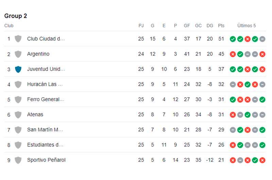Viewport: 272px width, 180px height.
Task: Click Ferro General's last green win icon
Action: pos(262,100)
